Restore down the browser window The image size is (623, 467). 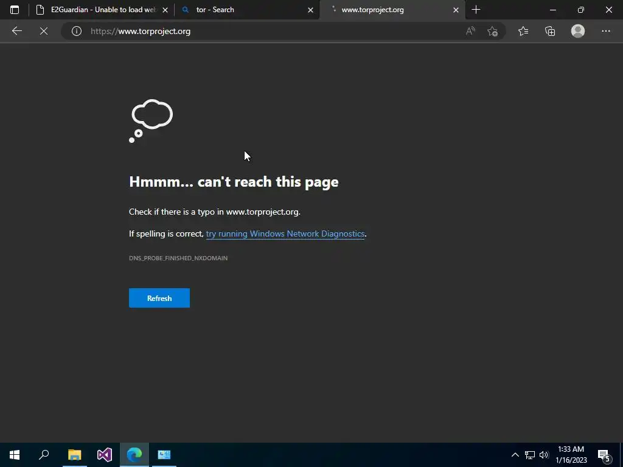(x=580, y=10)
